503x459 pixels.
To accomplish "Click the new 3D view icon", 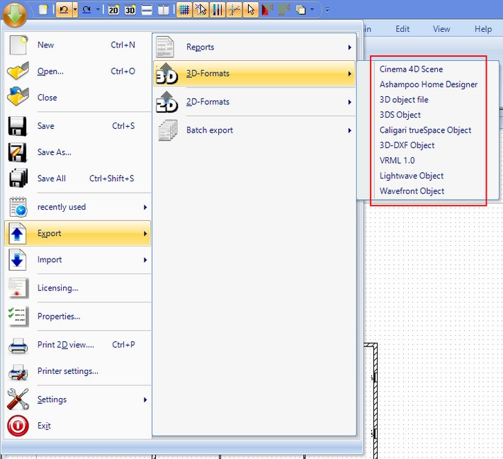I will 130,10.
